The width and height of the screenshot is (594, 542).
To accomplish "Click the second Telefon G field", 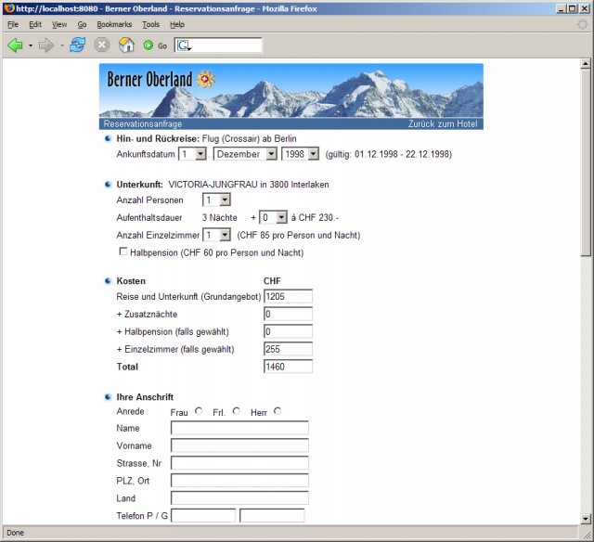I will coord(272,515).
